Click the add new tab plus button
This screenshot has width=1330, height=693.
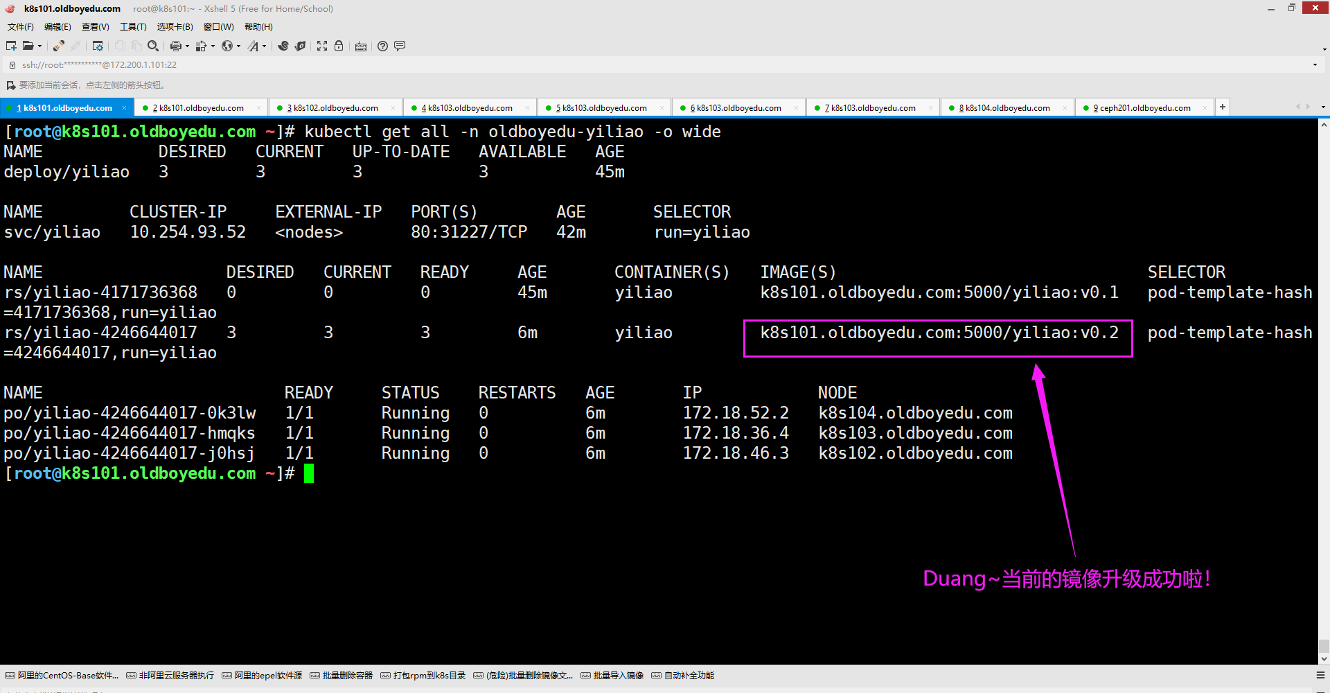coord(1223,107)
